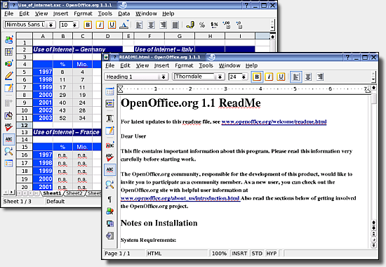This screenshot has height=267, width=386.
Task: Click the writer vertical scrollbar thumb
Action: pyautogui.click(x=373, y=98)
